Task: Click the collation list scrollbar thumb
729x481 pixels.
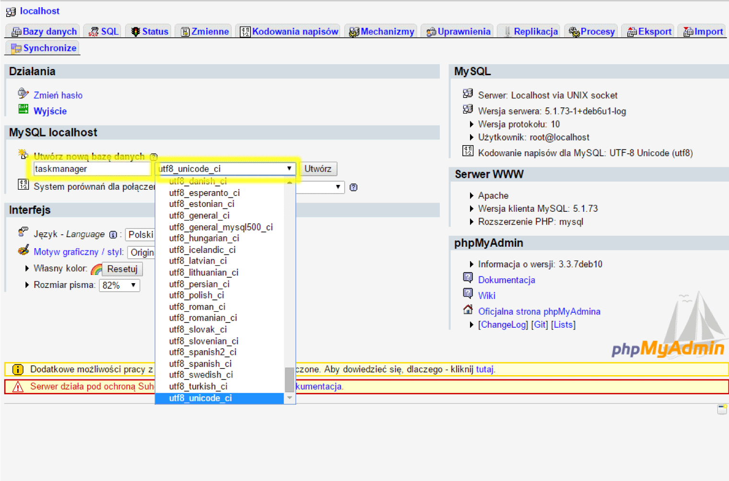Action: [289, 380]
